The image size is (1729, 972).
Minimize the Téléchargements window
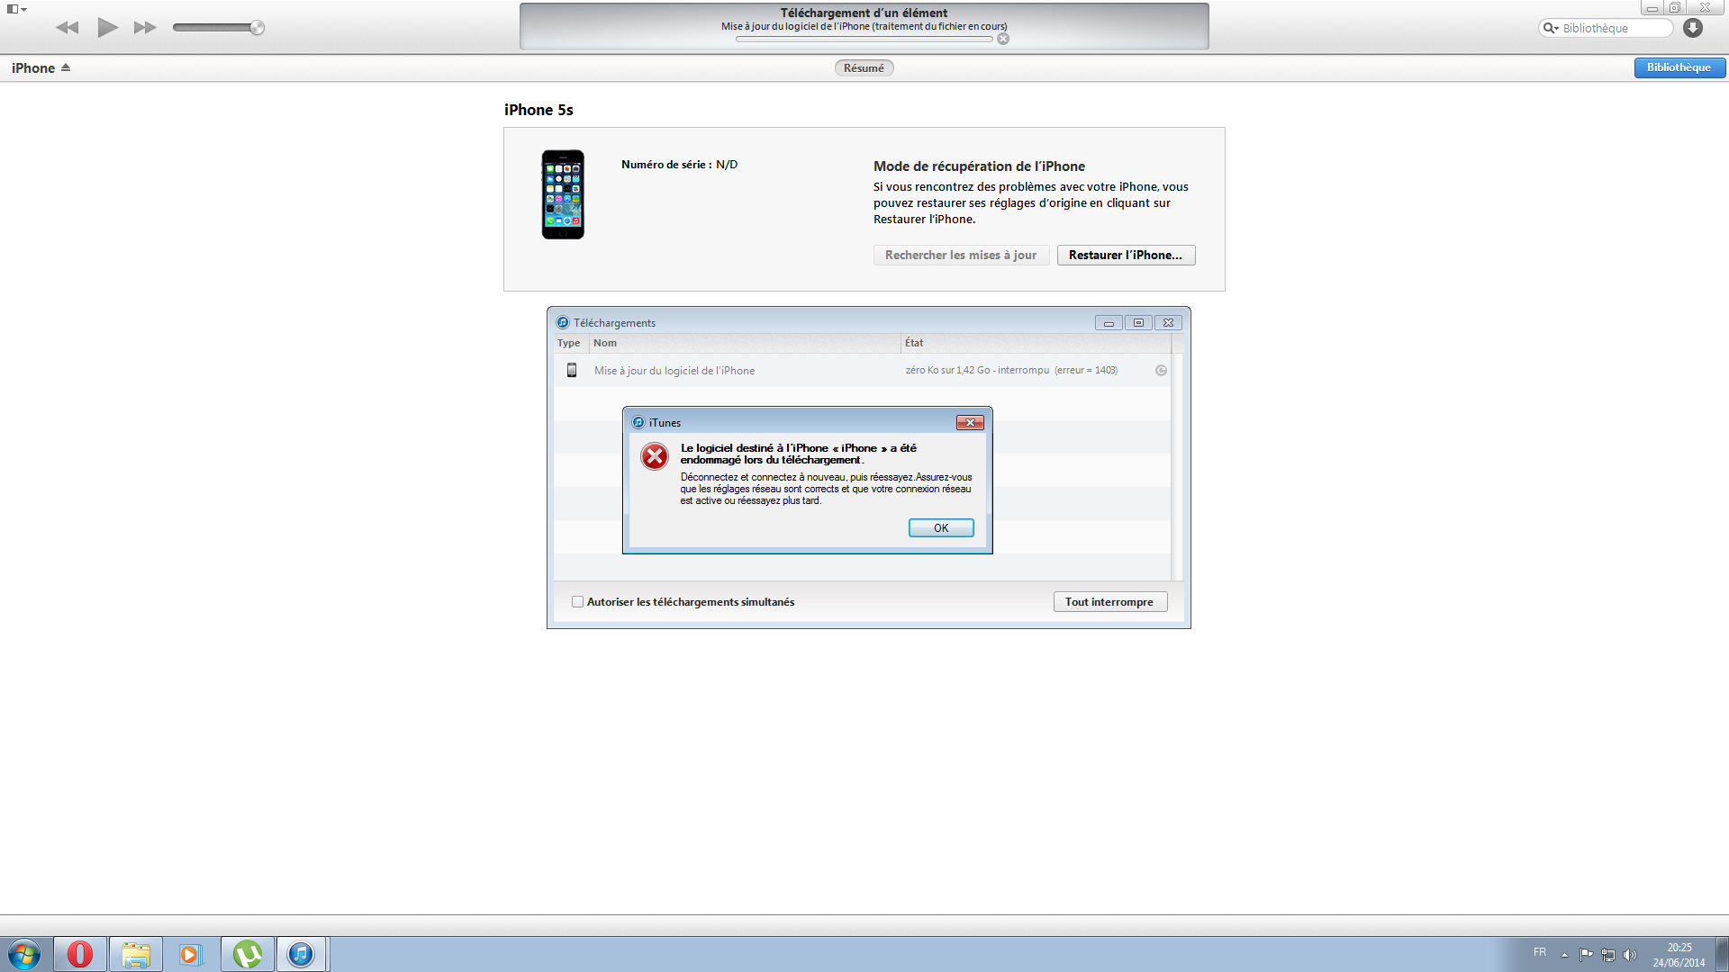1109,323
